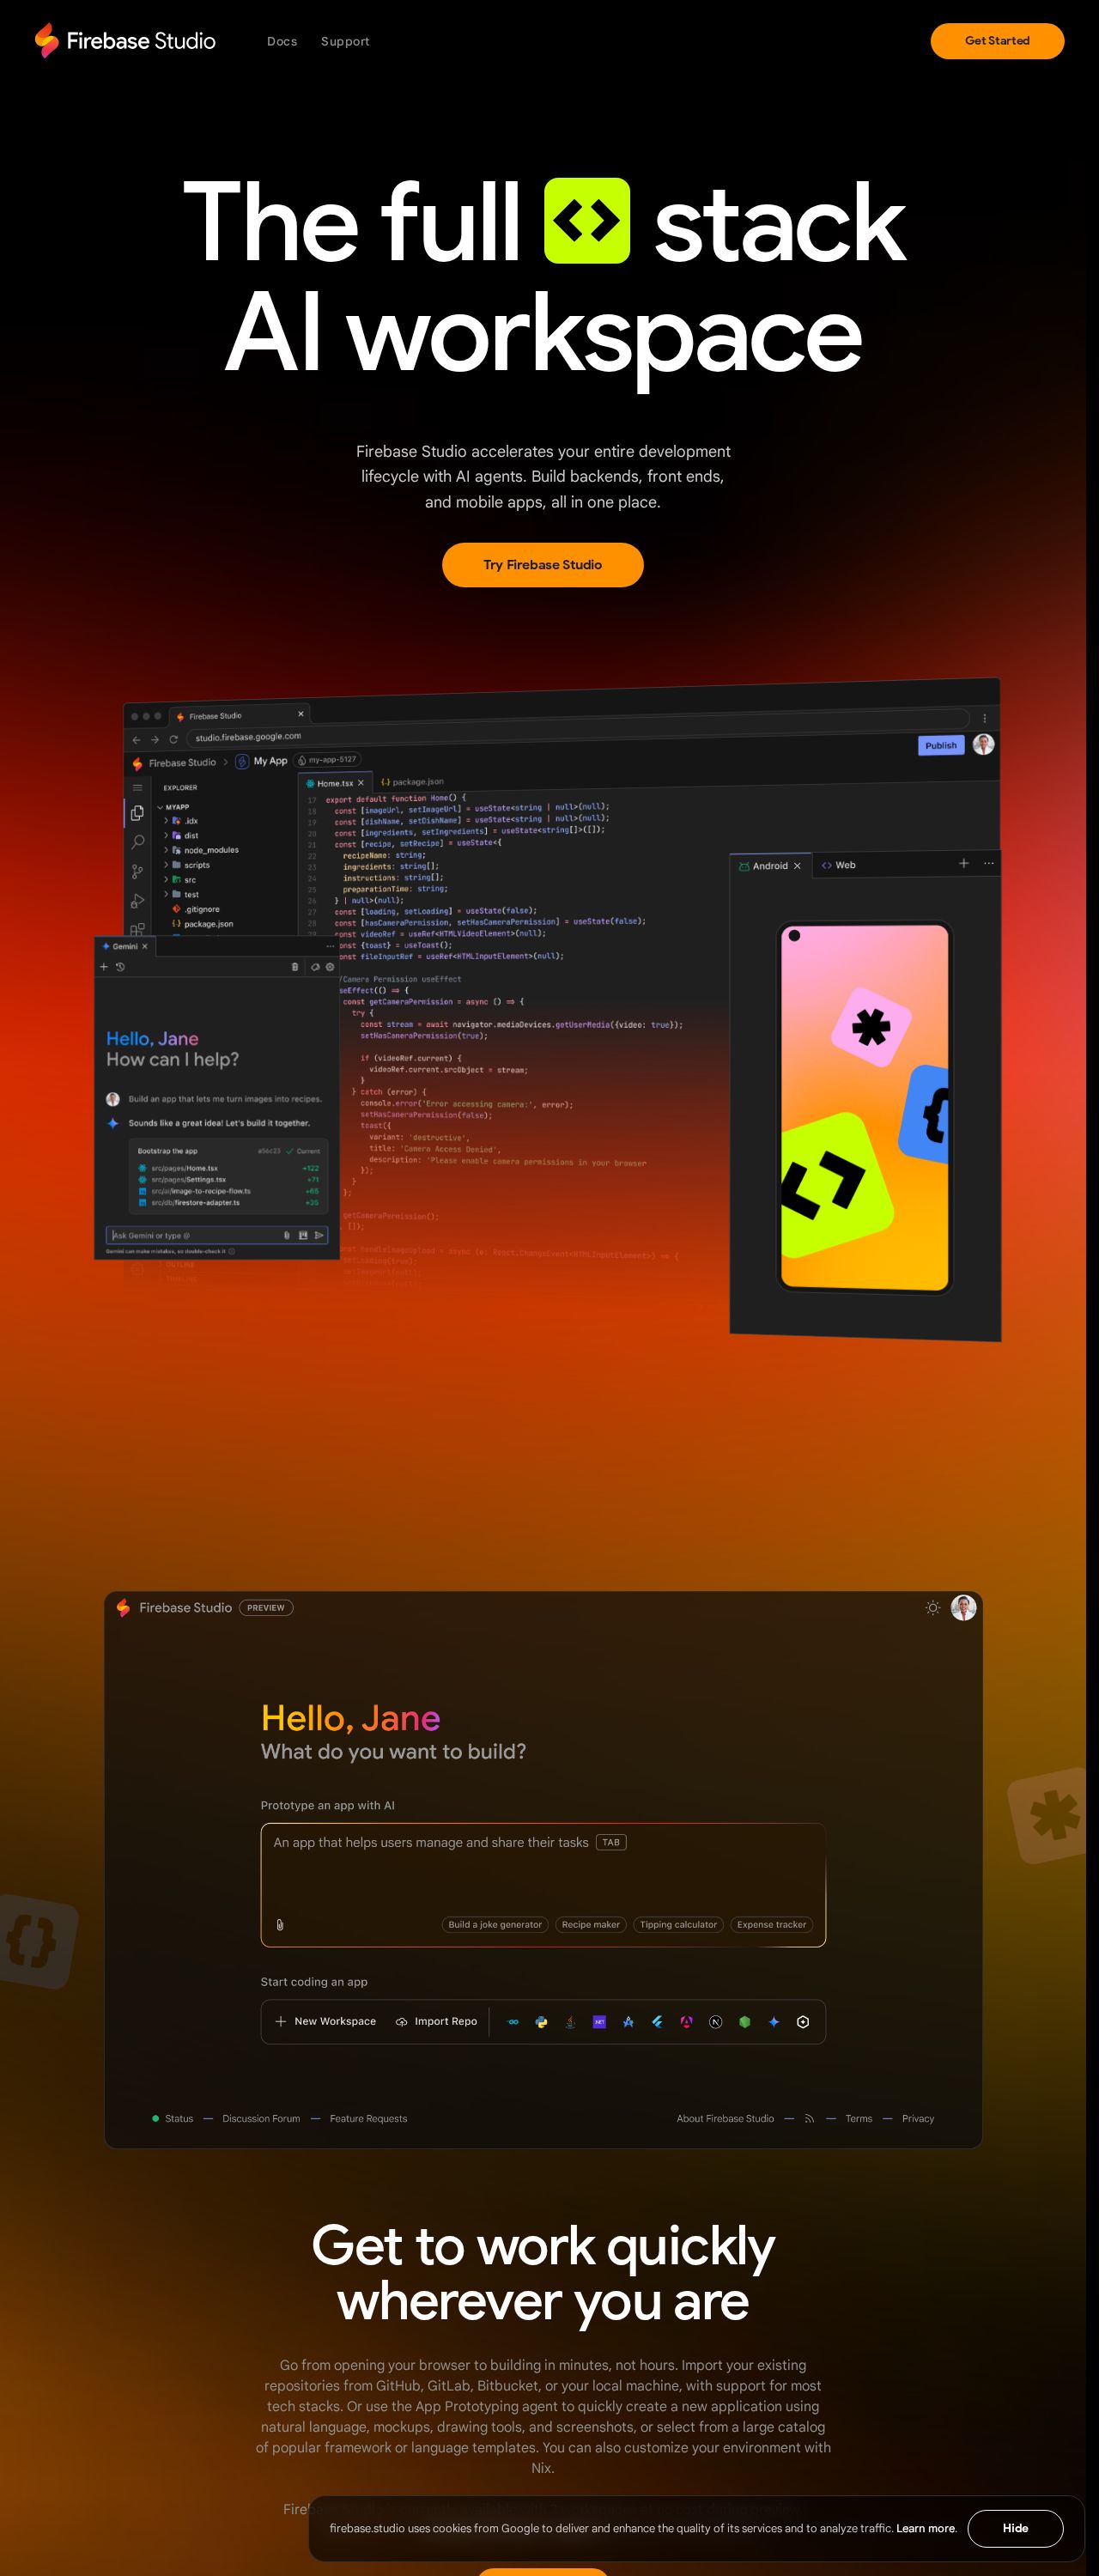The image size is (1099, 2576).
Task: Choose the Recipe maker suggestion chip
Action: click(591, 1925)
